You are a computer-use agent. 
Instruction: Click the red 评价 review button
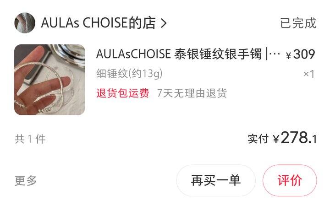coord(290,180)
